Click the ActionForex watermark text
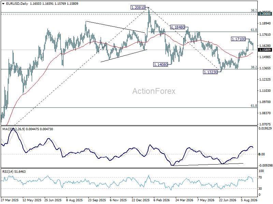The image size is (273, 204). click(154, 91)
